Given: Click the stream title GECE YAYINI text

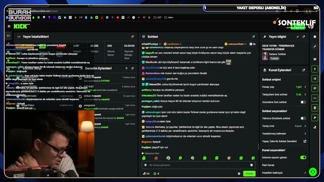Looking at the screenshot, I should [278, 48].
